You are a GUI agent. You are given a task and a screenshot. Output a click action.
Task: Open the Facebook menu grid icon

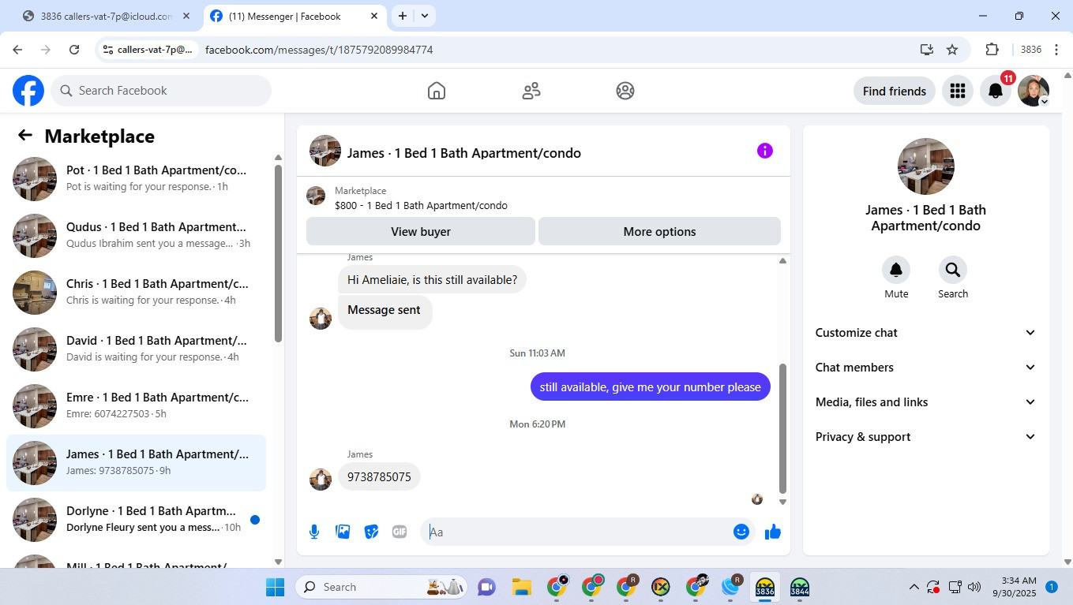pos(958,91)
